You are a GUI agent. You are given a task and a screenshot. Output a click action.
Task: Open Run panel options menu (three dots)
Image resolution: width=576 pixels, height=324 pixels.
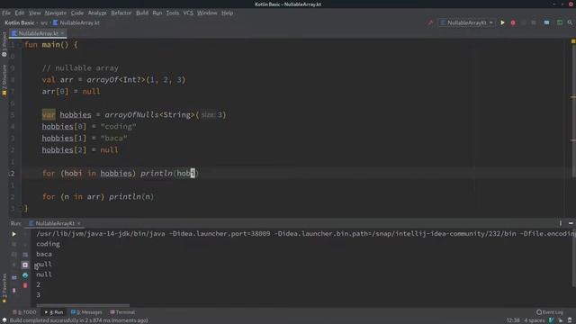pos(561,223)
